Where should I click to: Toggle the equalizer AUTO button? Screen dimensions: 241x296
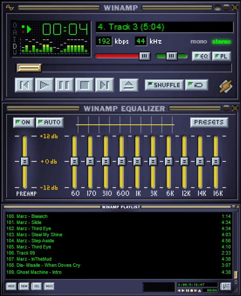pos(49,122)
